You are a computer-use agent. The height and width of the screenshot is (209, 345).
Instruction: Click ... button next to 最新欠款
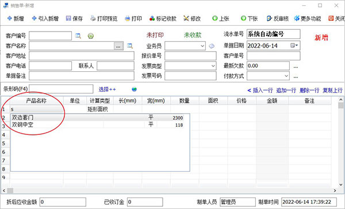pyautogui.click(x=296, y=67)
